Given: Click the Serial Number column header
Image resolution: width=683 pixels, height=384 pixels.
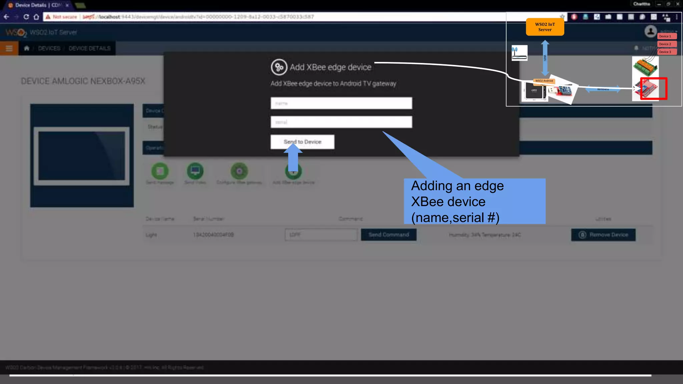Looking at the screenshot, I should [x=209, y=219].
